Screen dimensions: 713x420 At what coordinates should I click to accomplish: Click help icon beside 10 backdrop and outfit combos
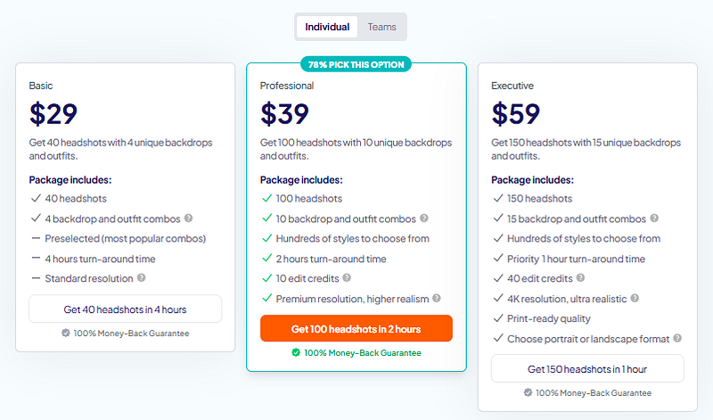point(424,218)
